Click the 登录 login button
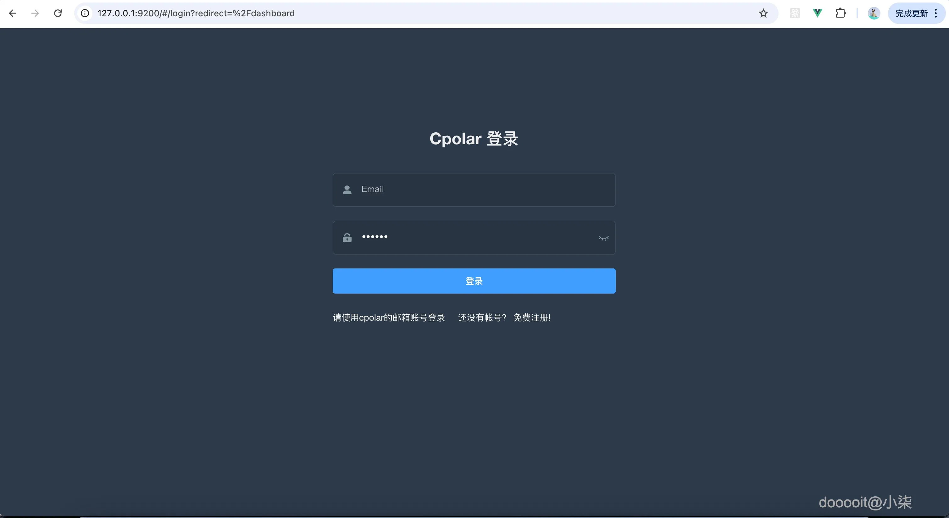This screenshot has width=949, height=518. click(474, 281)
